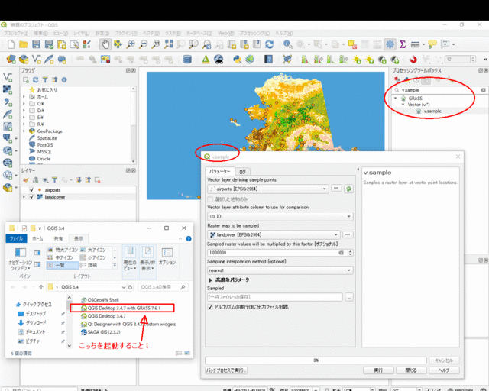Switch to the ホーム tab in Explorer
The width and height of the screenshot is (489, 391).
pos(37,238)
